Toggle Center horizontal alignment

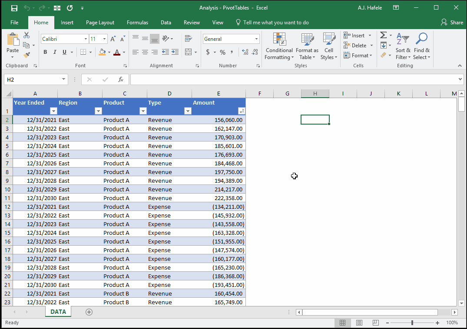[x=145, y=52]
